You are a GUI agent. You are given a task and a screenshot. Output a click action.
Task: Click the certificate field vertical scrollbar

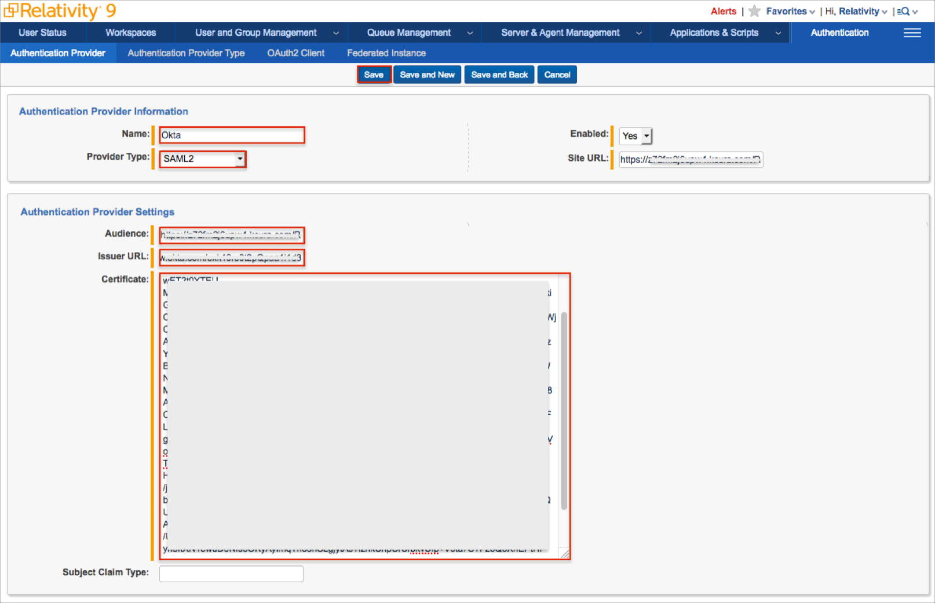coord(564,411)
